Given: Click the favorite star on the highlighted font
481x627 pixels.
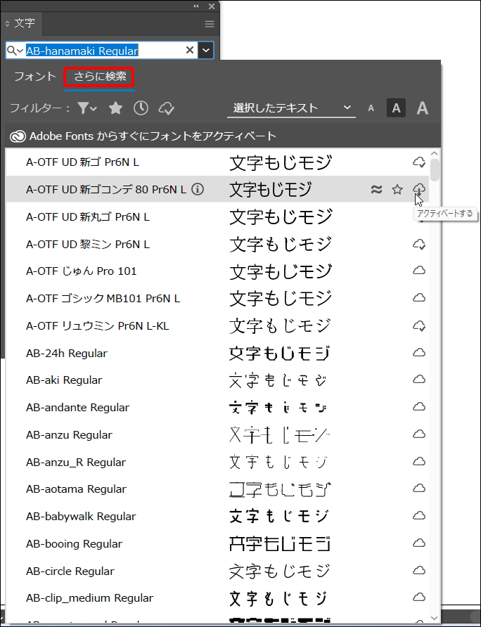Looking at the screenshot, I should click(397, 189).
